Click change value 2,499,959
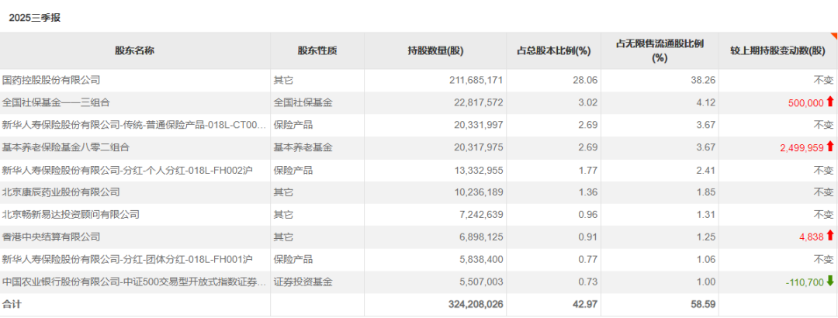This screenshot has width=838, height=318. tap(801, 147)
